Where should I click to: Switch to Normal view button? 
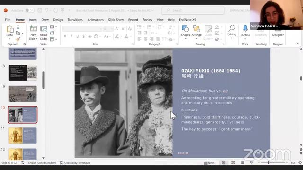[223, 163]
